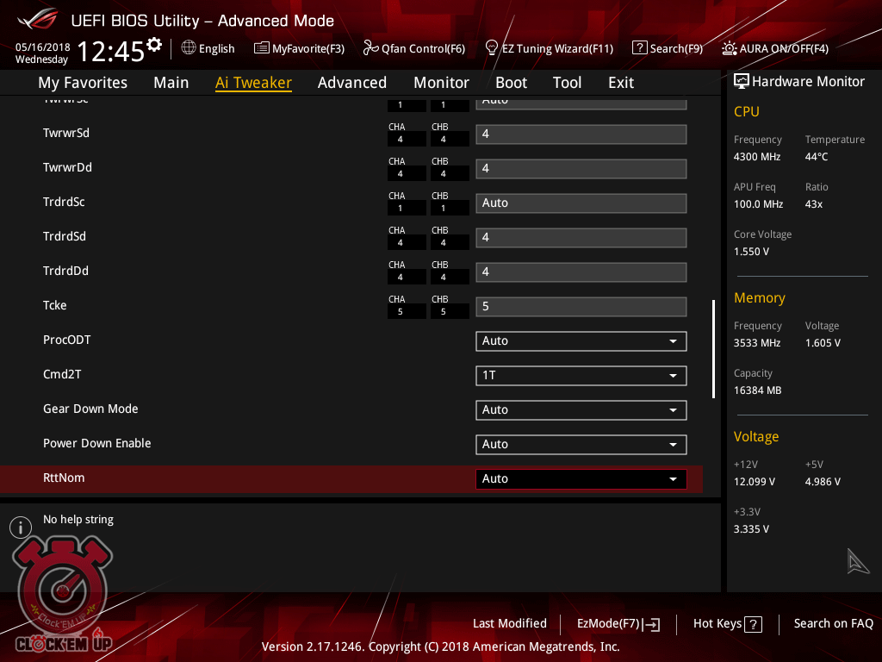Click the info icon beside help string
The image size is (882, 662).
21,528
